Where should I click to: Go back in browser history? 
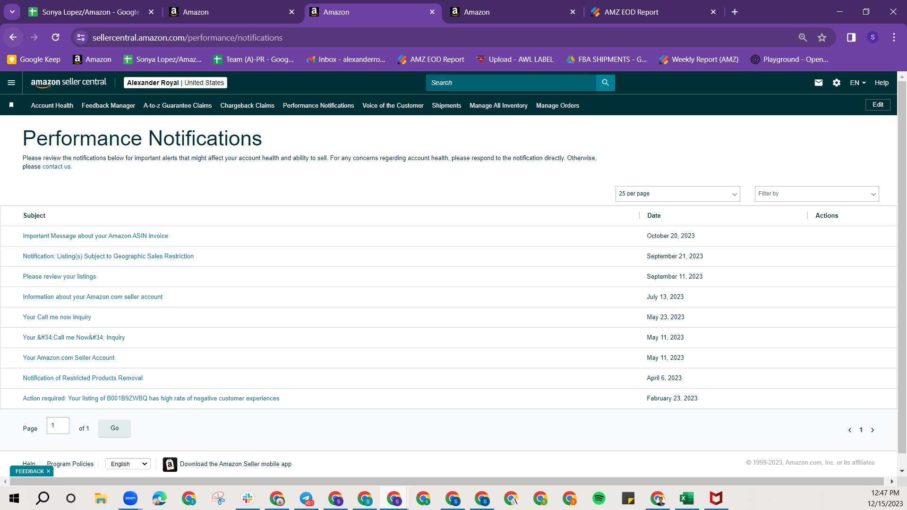point(13,37)
